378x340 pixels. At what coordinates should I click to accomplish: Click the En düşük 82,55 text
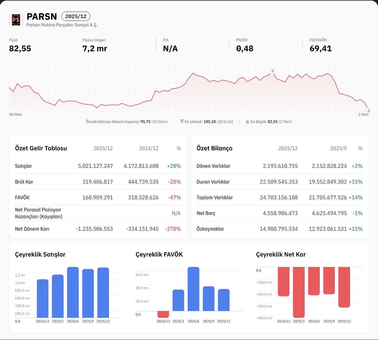(271, 122)
